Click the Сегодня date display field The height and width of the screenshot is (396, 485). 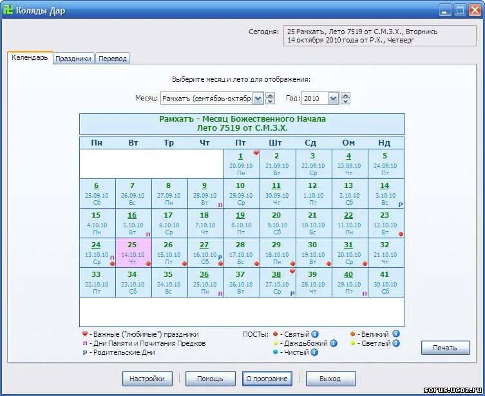[380, 36]
